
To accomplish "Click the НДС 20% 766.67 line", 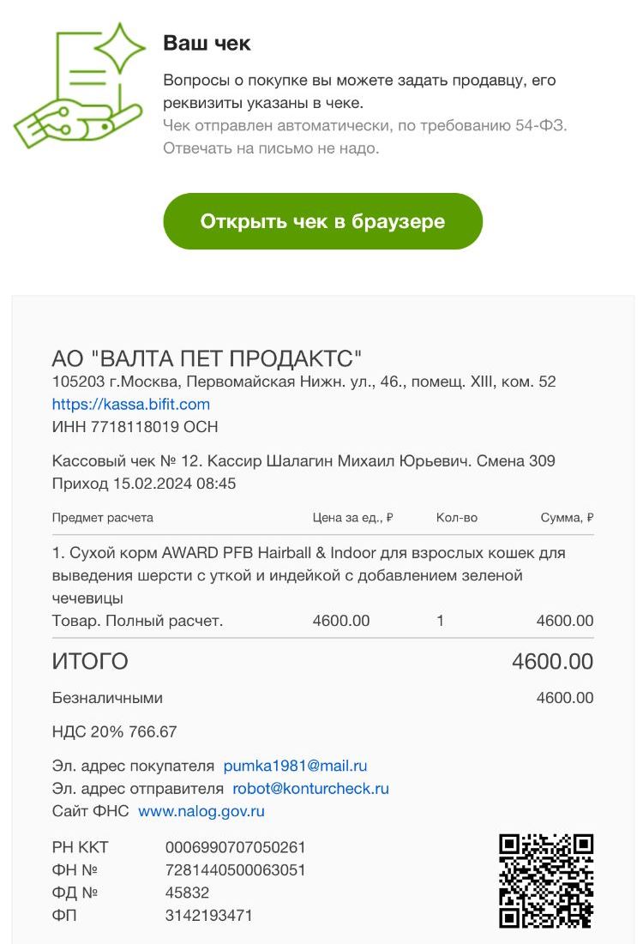I will (114, 731).
